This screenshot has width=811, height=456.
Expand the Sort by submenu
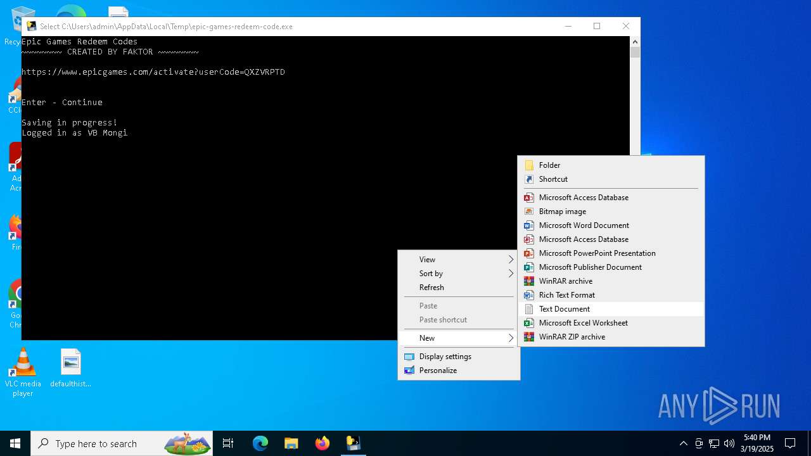click(459, 274)
